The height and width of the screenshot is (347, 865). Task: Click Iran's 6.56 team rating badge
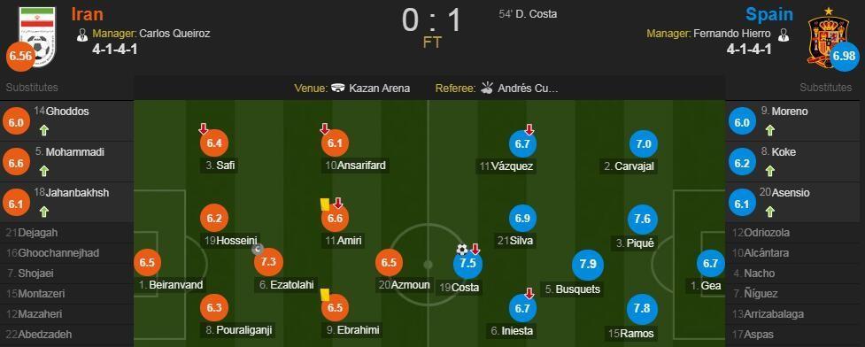coord(19,57)
